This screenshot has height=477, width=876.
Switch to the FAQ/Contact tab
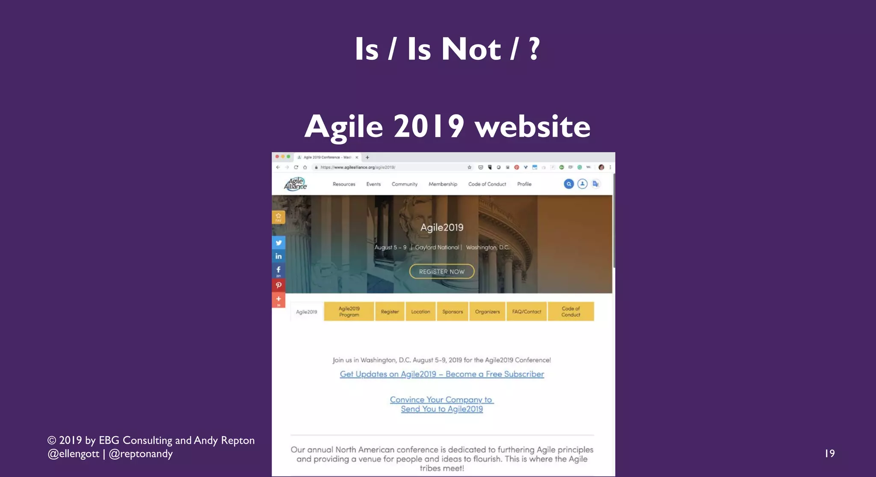click(527, 312)
